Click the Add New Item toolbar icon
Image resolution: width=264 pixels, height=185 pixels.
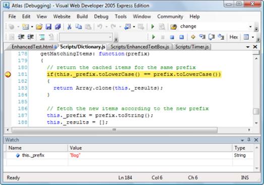[x=26, y=27]
